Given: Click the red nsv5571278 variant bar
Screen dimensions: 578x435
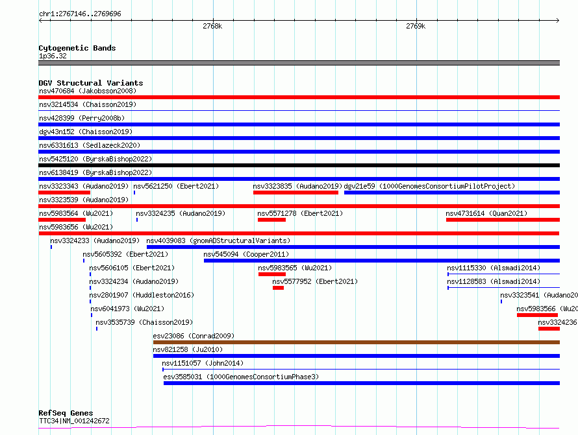Looking at the screenshot, I should [x=271, y=220].
